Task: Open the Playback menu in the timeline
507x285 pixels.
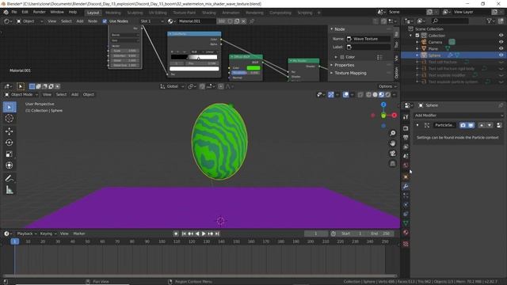Action: click(26, 234)
